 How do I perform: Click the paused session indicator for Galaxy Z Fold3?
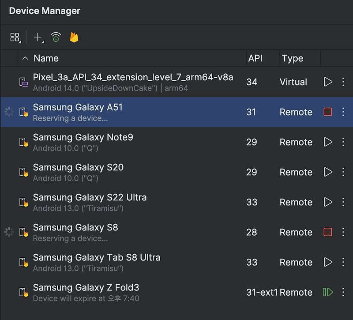[328, 292]
